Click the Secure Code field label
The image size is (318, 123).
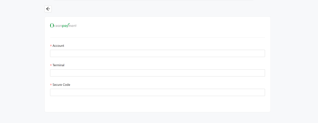click(61, 85)
